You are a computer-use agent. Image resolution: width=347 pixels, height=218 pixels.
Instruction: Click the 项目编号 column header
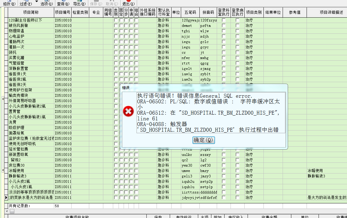point(63,12)
